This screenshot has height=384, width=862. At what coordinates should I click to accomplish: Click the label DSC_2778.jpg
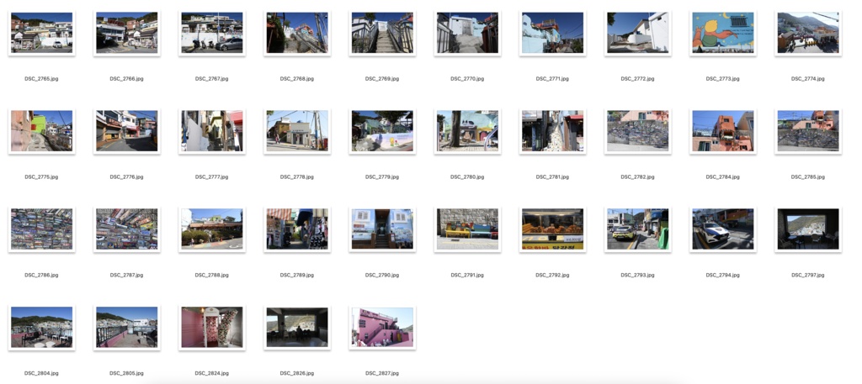pos(297,177)
